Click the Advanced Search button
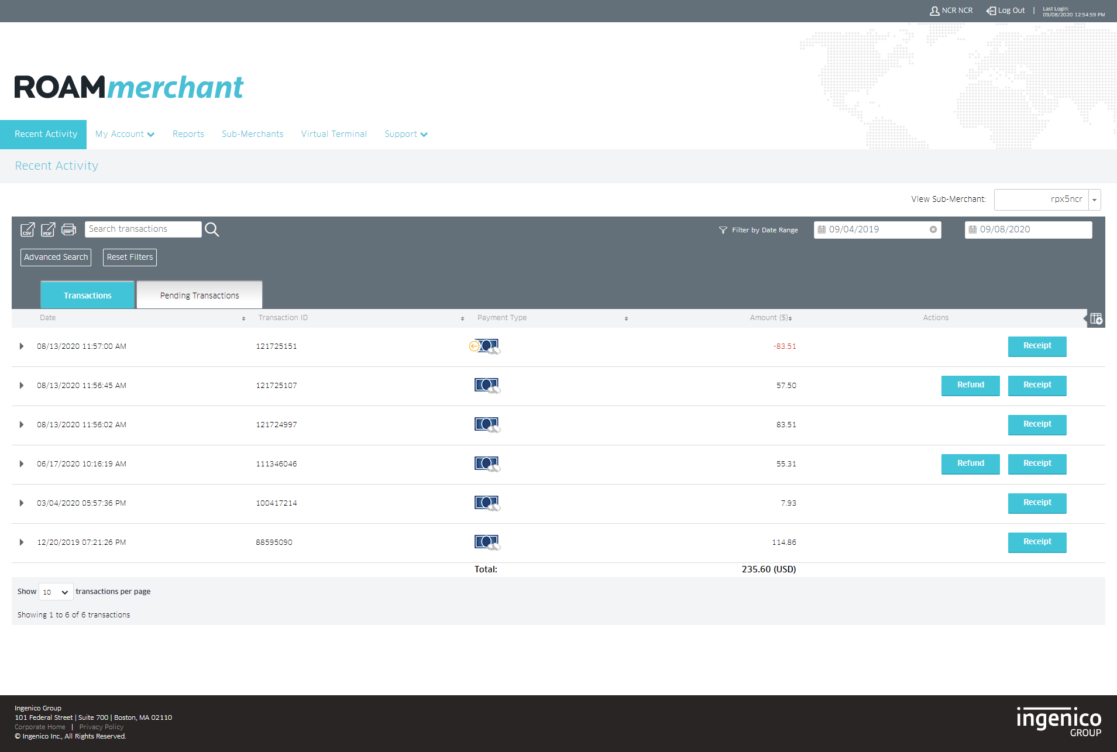 [x=56, y=257]
